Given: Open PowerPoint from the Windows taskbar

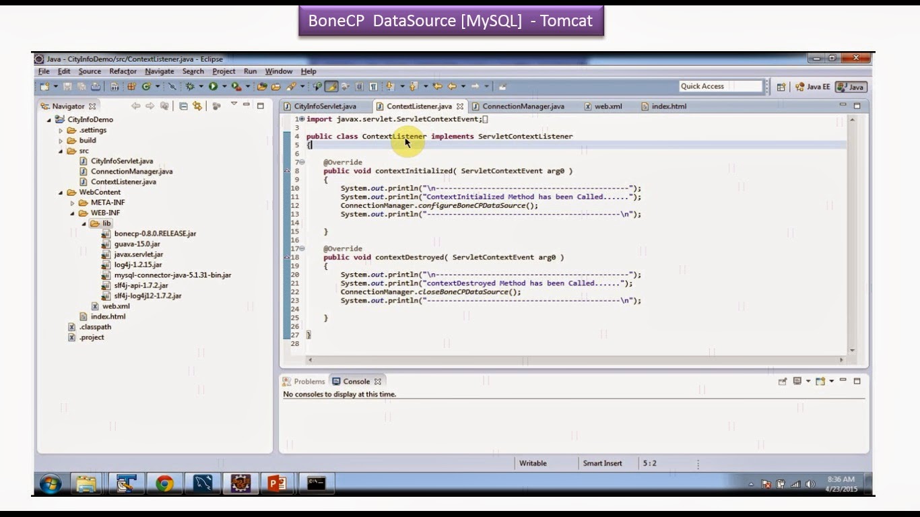Looking at the screenshot, I should tap(277, 483).
